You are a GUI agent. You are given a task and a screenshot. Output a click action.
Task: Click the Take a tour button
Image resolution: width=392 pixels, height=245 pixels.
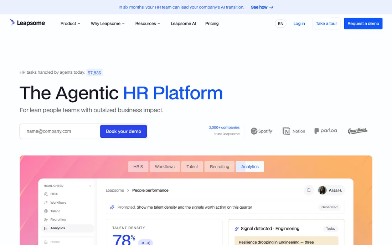[x=326, y=24]
